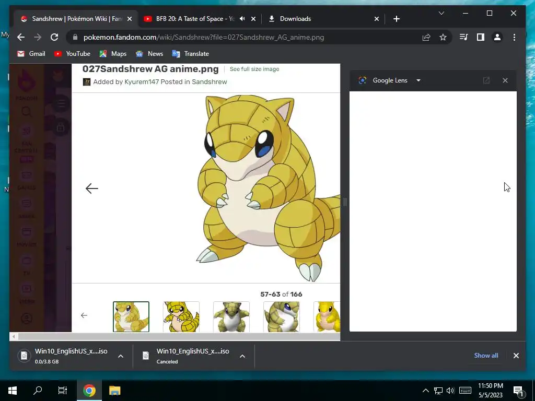Bookmark this page with the star icon
Viewport: 535px width, 401px height.
(443, 37)
